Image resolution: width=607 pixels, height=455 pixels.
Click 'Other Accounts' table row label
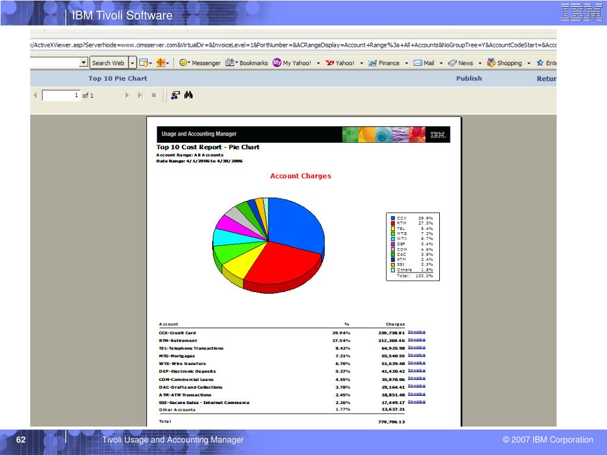click(177, 410)
